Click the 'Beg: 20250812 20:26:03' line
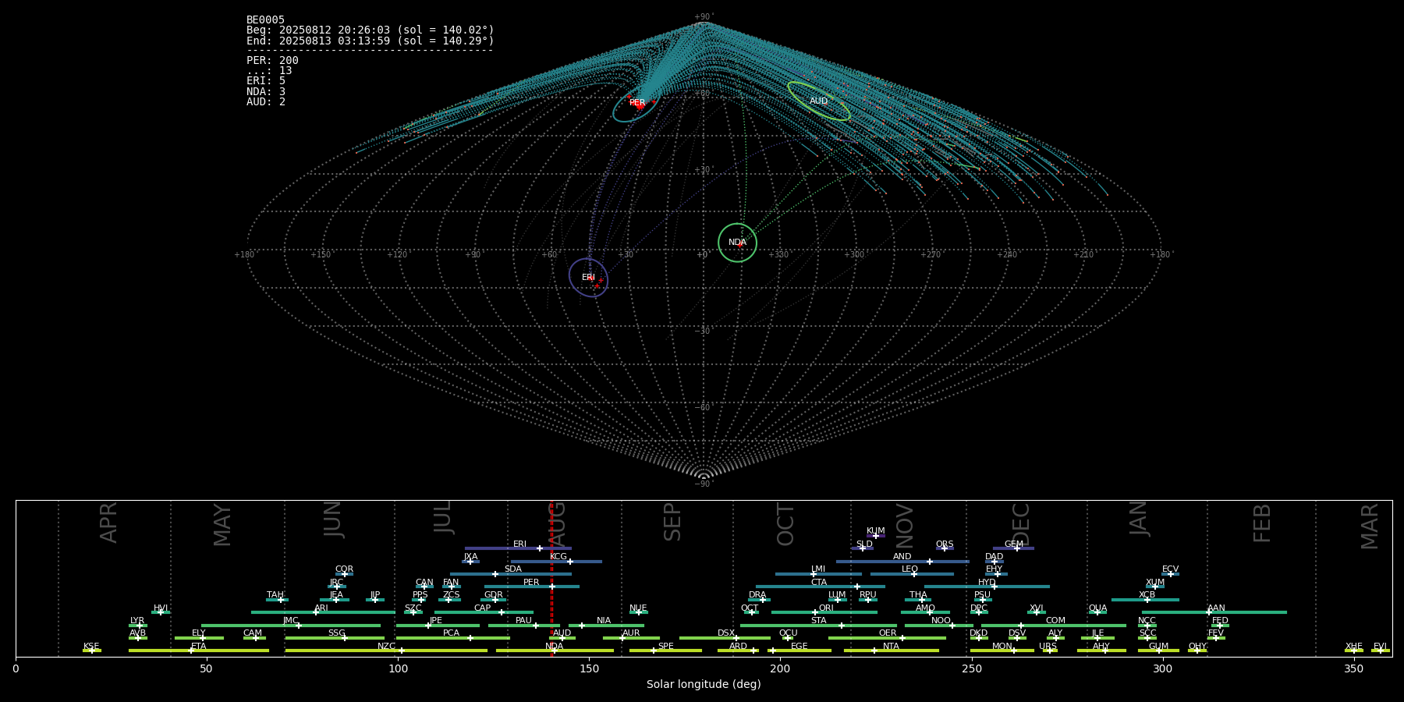 tap(370, 30)
